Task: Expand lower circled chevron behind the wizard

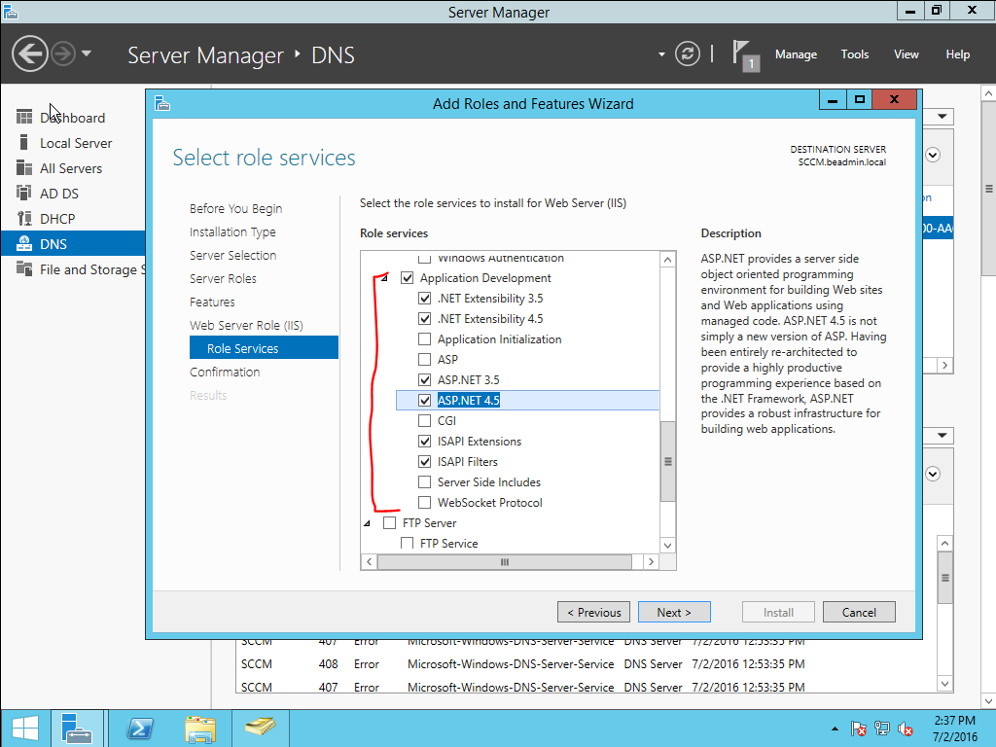Action: 933,474
